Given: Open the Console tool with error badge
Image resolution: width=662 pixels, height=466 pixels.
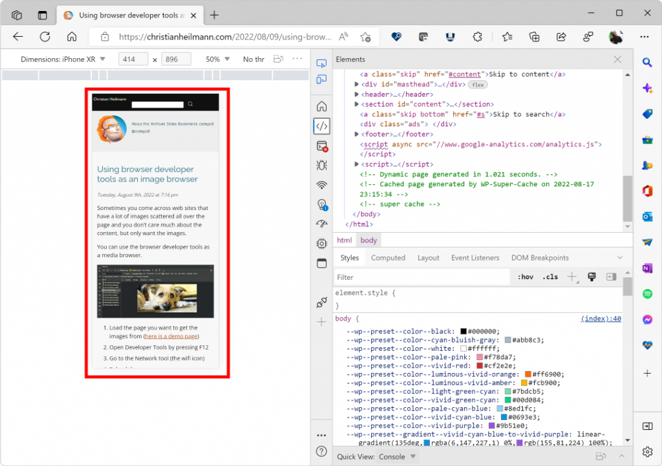Looking at the screenshot, I should (322, 146).
